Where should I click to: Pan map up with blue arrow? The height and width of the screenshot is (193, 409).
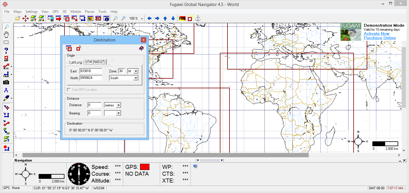coord(165,18)
